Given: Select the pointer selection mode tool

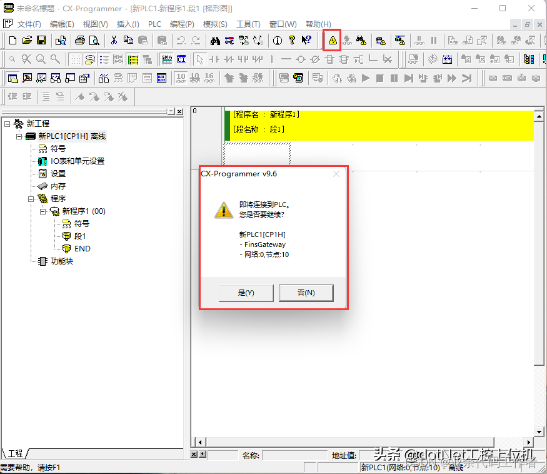Looking at the screenshot, I should coord(200,59).
